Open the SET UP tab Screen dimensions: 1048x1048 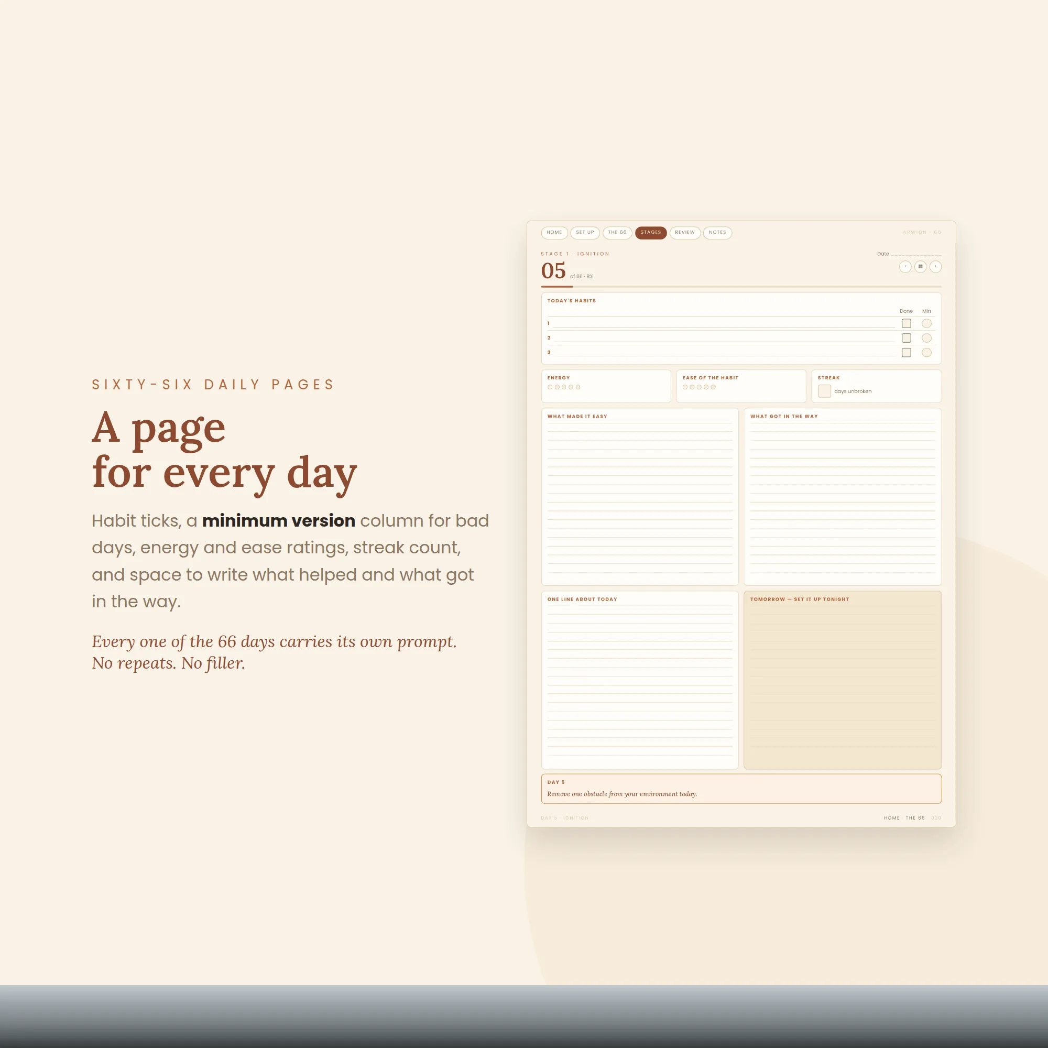point(585,232)
